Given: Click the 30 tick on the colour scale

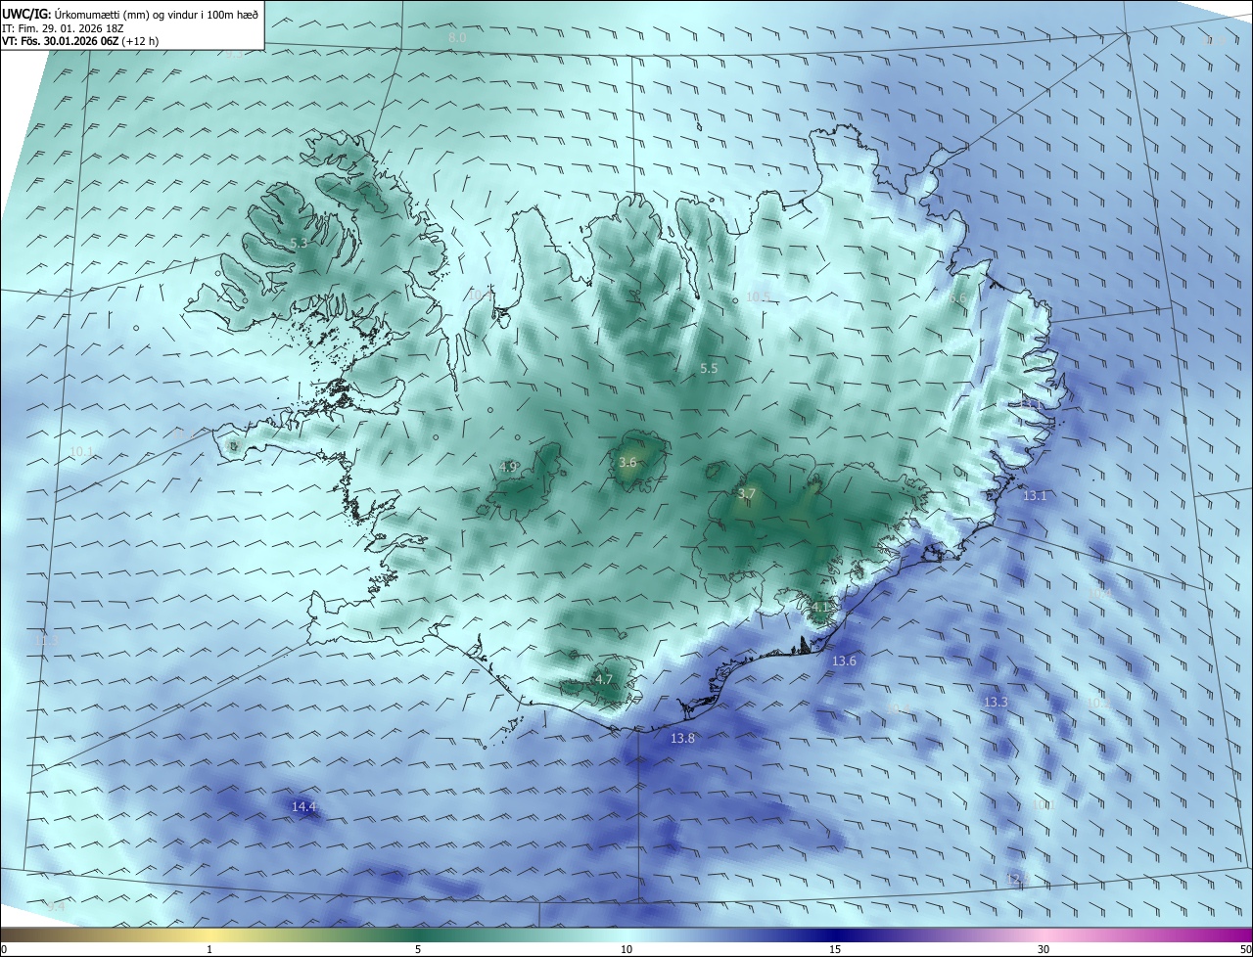Looking at the screenshot, I should pyautogui.click(x=1044, y=949).
